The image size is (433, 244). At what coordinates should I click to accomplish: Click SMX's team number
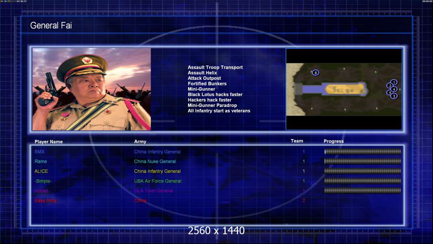tap(303, 152)
